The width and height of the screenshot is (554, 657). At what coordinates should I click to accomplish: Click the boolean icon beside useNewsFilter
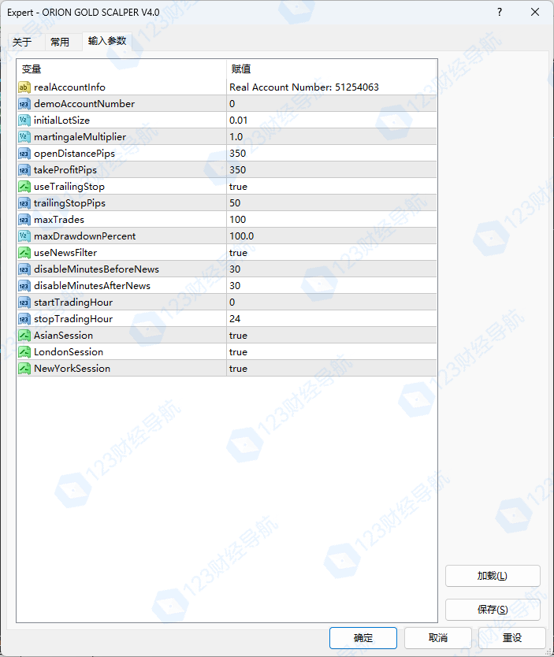pos(24,253)
